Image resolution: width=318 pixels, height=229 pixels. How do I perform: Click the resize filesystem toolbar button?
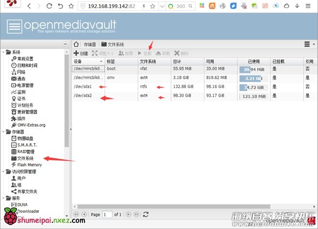[103, 53]
